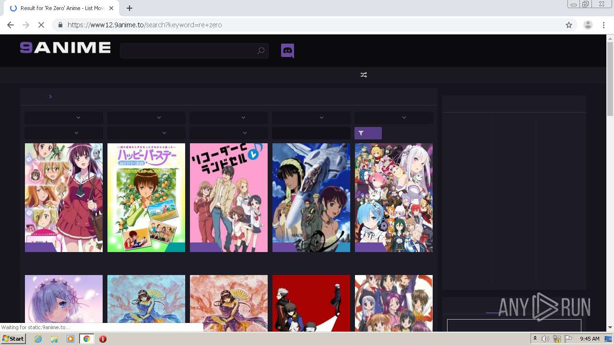The width and height of the screenshot is (614, 345).
Task: Open the Chrome three-dot menu
Action: pos(603,25)
